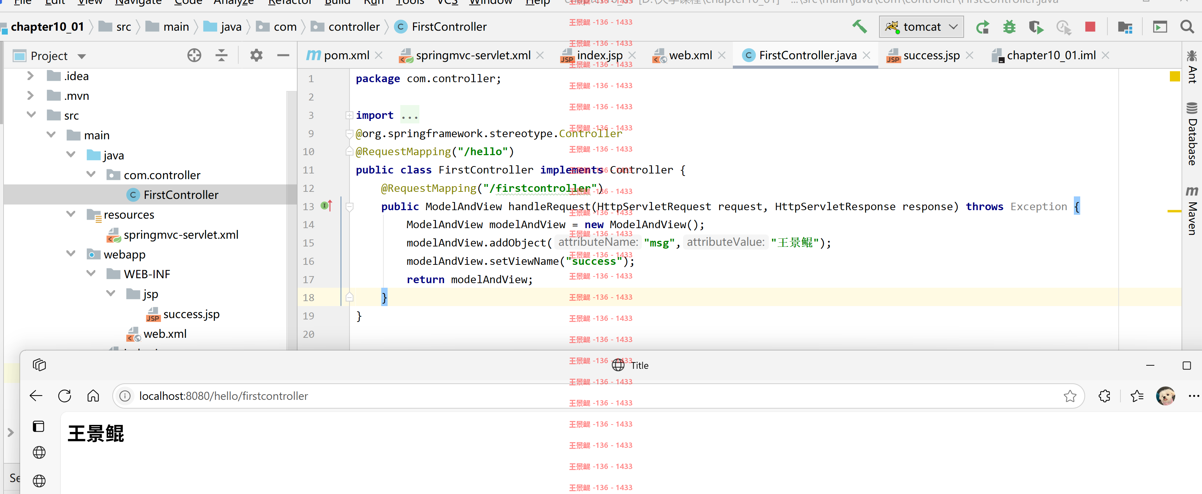This screenshot has width=1202, height=494.
Task: Open Project Structure icon in toolbar
Action: pyautogui.click(x=1125, y=27)
